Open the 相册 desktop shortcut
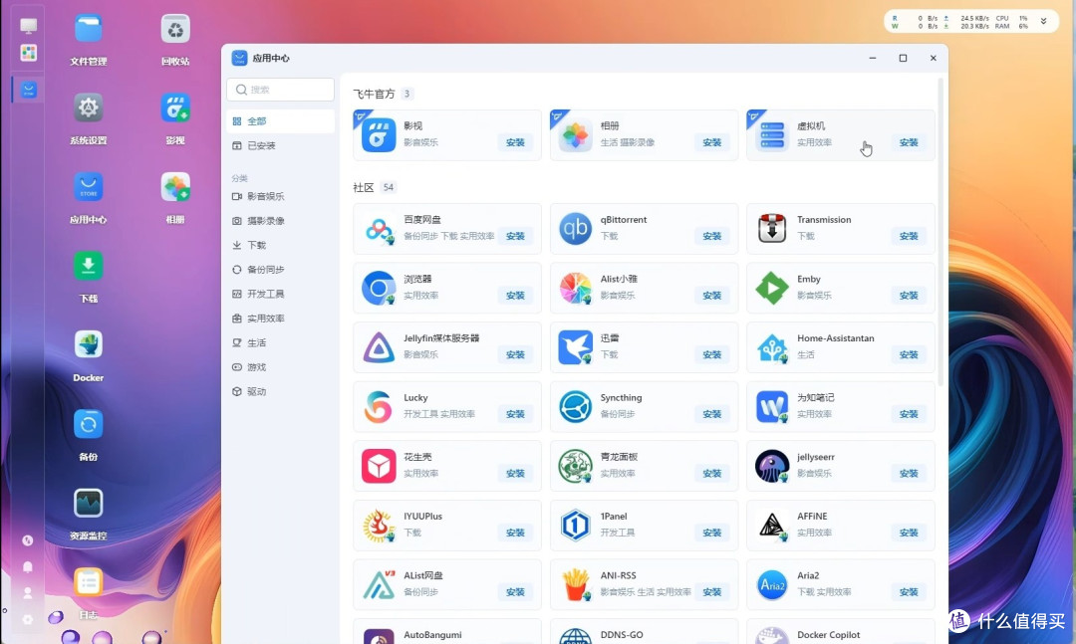The width and height of the screenshot is (1076, 644). coord(175,187)
